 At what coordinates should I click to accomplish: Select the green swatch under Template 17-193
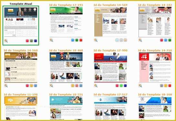click(x=77, y=40)
